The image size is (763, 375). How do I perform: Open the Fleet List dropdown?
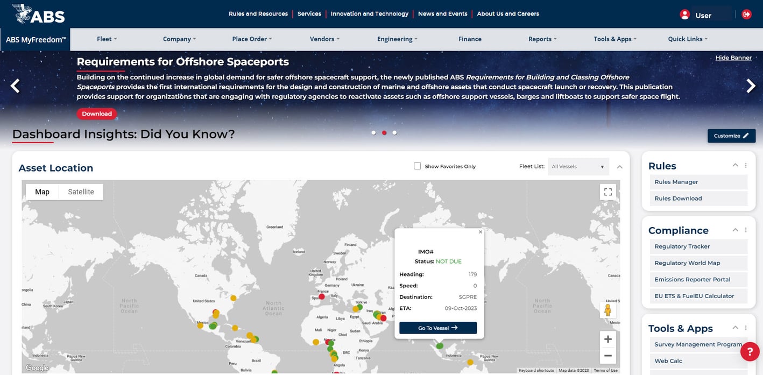click(578, 166)
